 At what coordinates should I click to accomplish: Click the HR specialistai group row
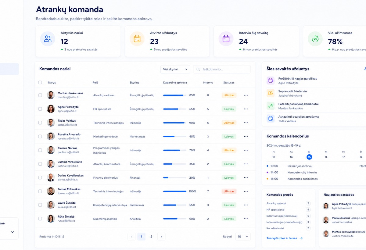(x=288, y=210)
